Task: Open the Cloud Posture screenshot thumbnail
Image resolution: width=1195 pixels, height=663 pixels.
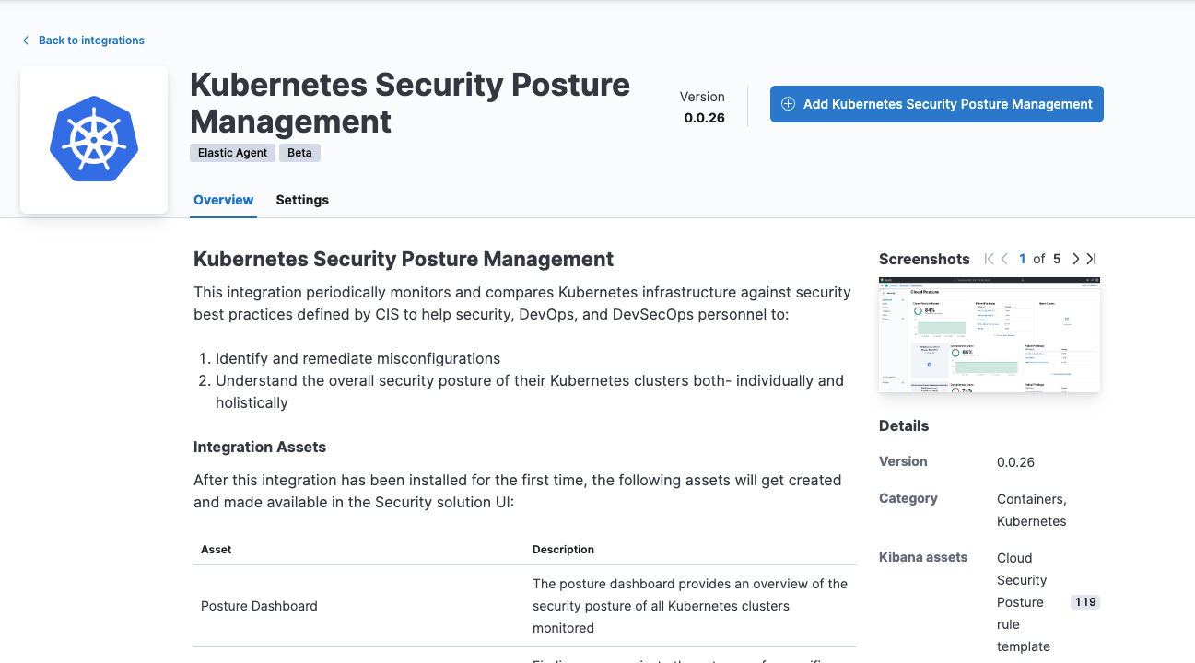Action: click(x=989, y=334)
